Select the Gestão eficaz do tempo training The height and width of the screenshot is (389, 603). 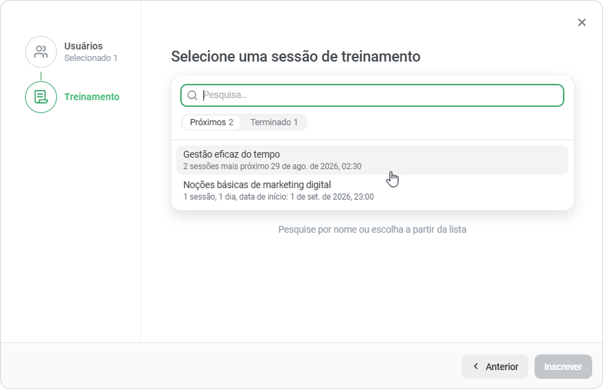(x=372, y=160)
